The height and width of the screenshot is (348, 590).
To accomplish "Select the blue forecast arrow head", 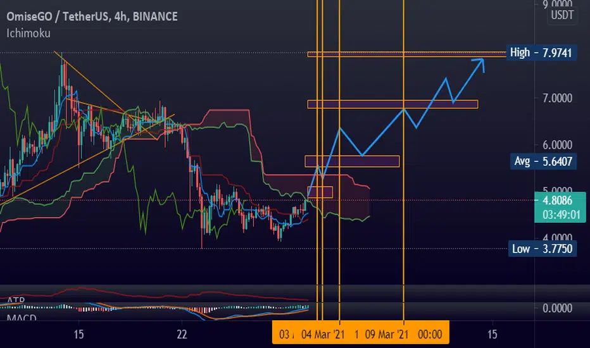I will click(479, 64).
